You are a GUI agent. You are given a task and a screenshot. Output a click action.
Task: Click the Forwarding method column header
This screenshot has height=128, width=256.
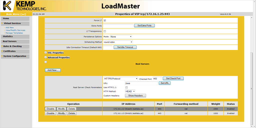click(x=186, y=104)
